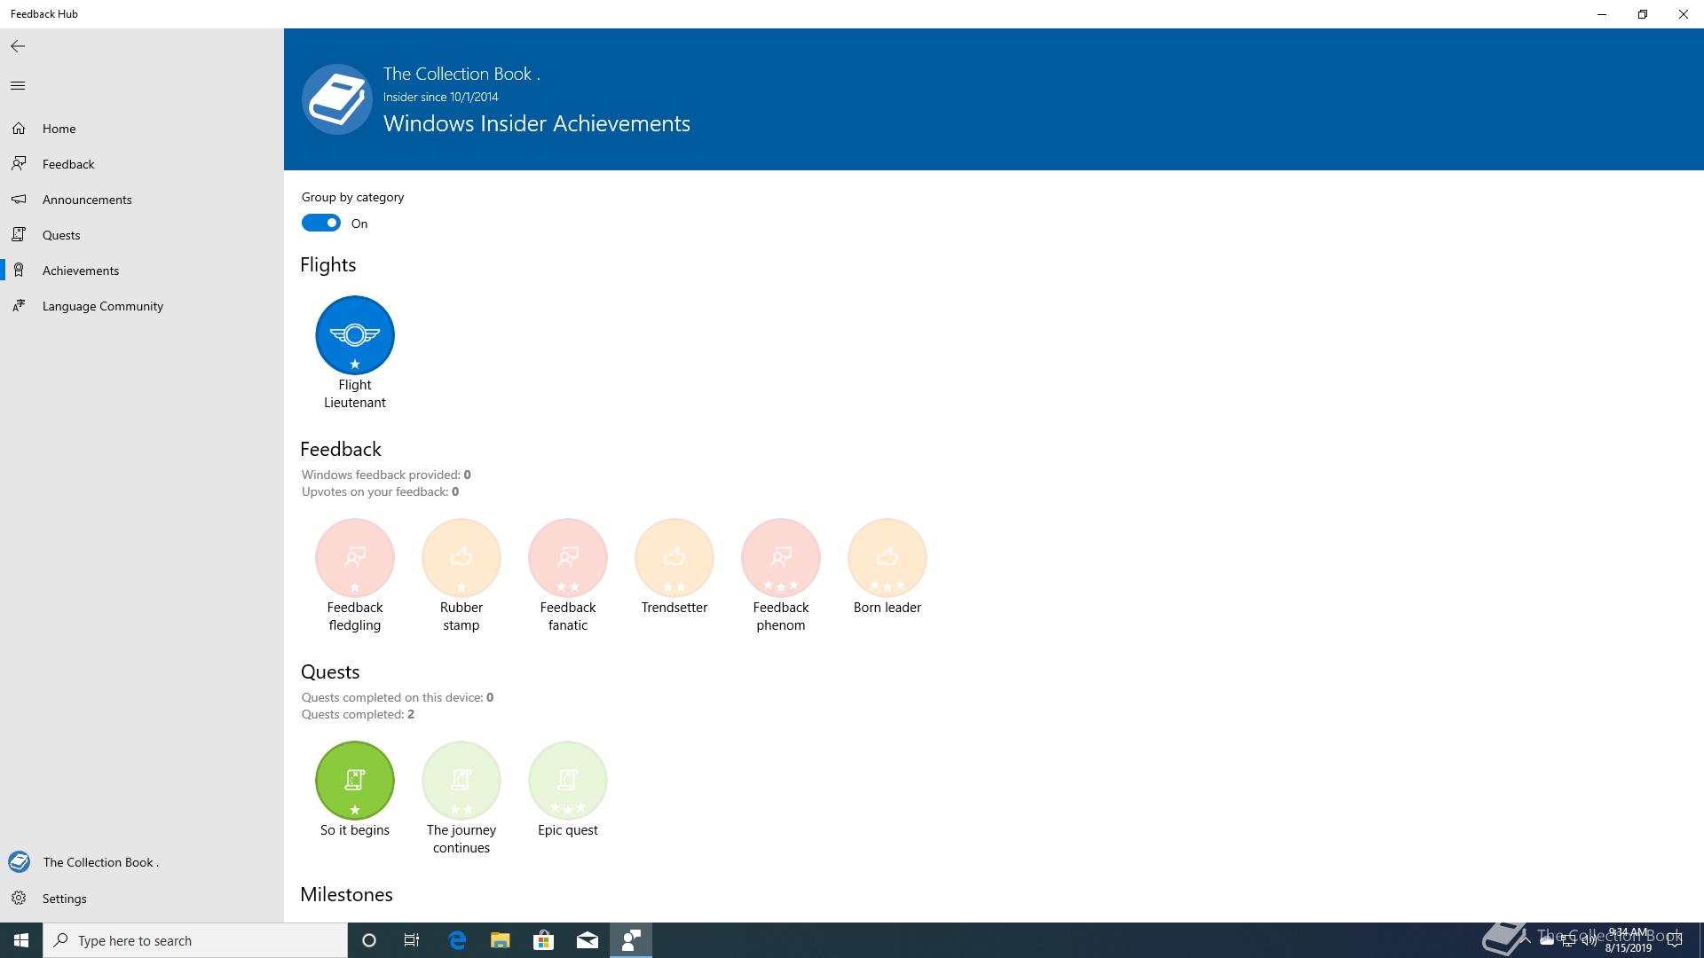Image resolution: width=1704 pixels, height=958 pixels.
Task: Click the Feedback phenom badge
Action: click(x=781, y=558)
